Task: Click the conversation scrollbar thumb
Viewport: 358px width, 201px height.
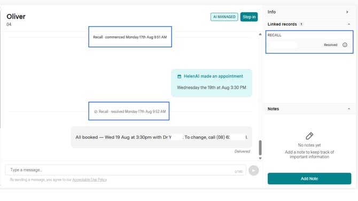Action: [x=260, y=148]
